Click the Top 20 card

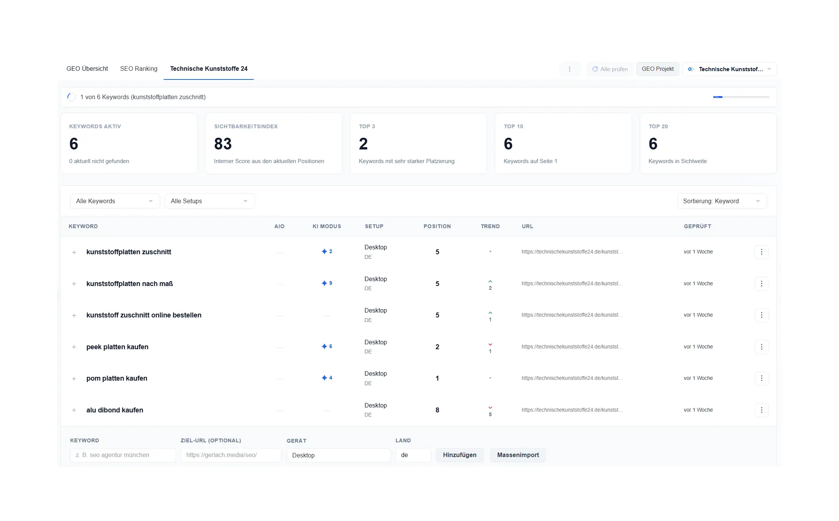coord(708,143)
